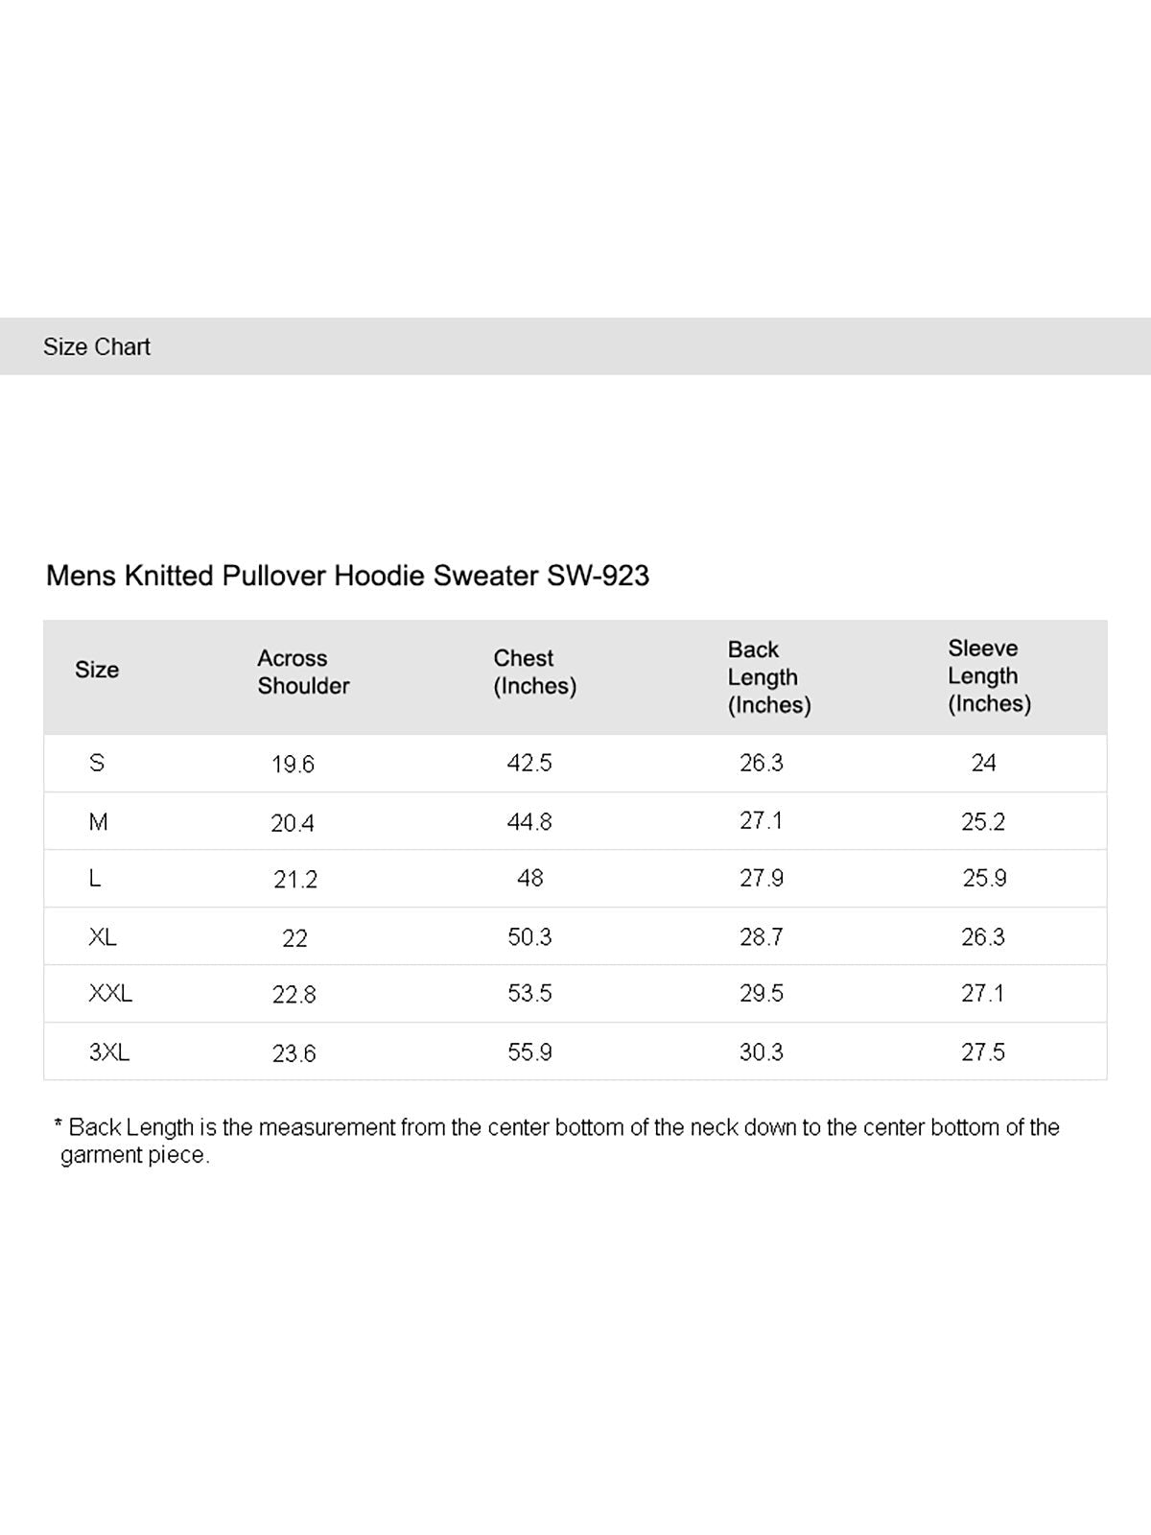The width and height of the screenshot is (1151, 1535).
Task: Select the Size column header
Action: coord(97,670)
